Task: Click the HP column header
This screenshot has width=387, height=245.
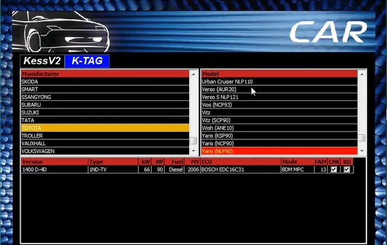Action: point(158,162)
